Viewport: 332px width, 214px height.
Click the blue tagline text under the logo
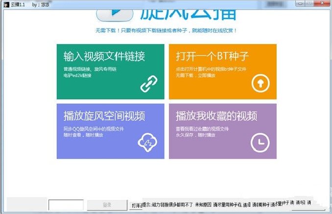coord(166,31)
